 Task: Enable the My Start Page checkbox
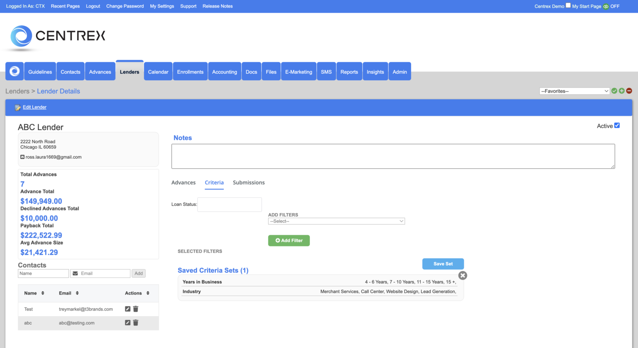[568, 5]
